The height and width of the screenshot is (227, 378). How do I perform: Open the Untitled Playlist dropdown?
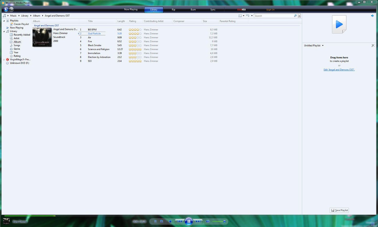click(323, 46)
